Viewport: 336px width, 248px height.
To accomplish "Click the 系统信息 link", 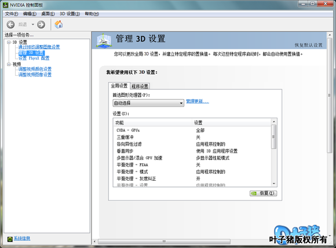I will tap(22, 238).
